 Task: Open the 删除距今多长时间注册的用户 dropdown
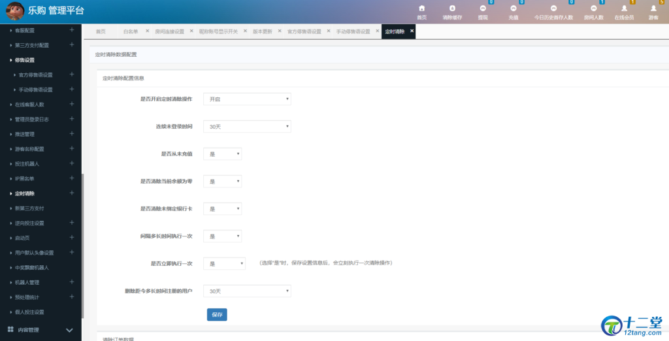[x=247, y=291]
